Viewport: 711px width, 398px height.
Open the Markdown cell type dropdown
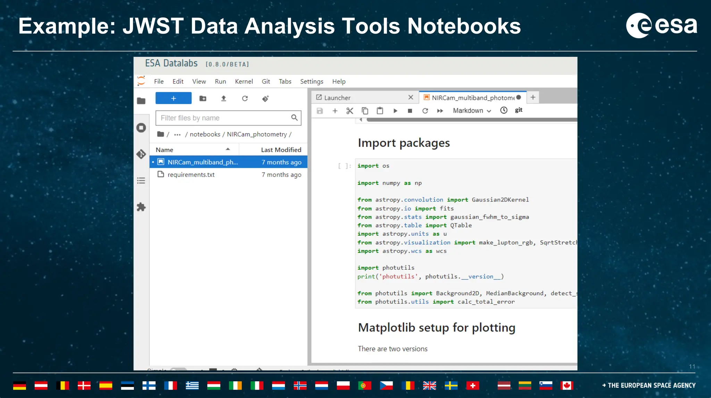[472, 111]
